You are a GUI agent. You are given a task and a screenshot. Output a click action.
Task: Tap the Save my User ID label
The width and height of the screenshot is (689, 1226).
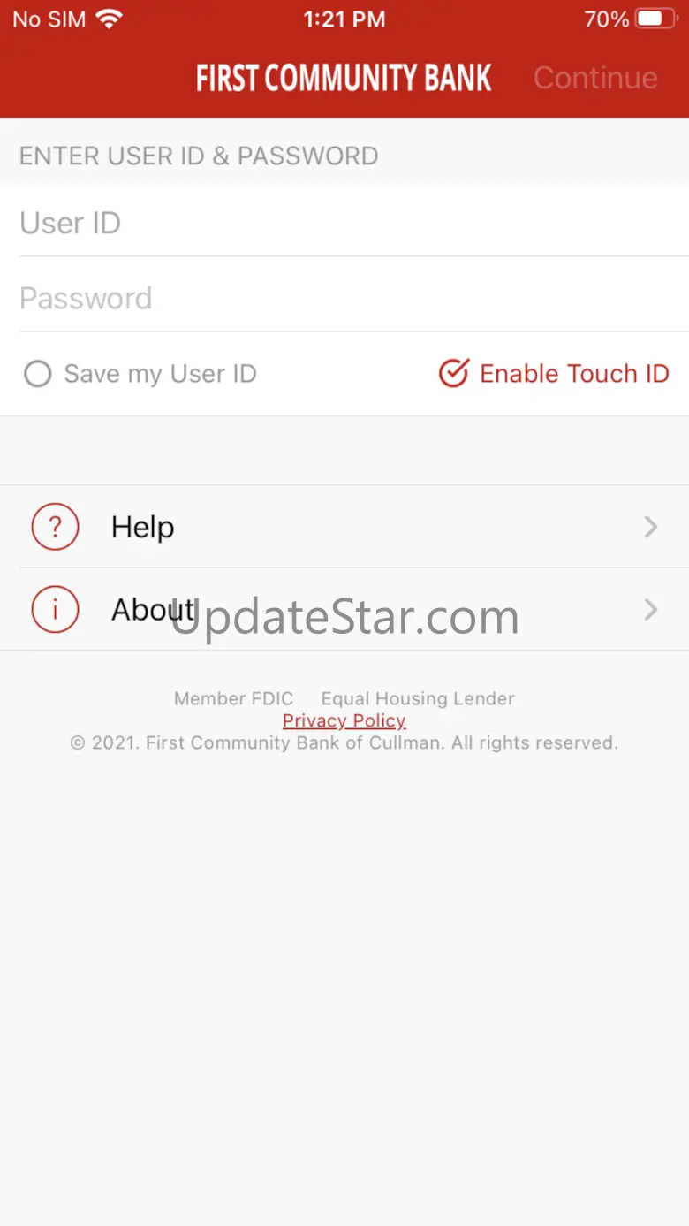[160, 374]
